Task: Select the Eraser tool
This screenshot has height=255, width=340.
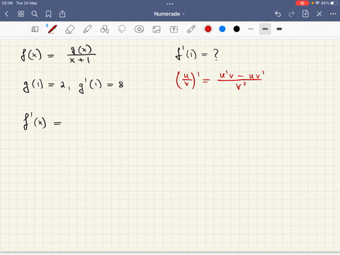Action: click(x=69, y=29)
